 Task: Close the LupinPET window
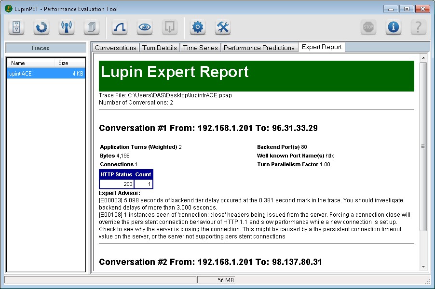pyautogui.click(x=422, y=9)
